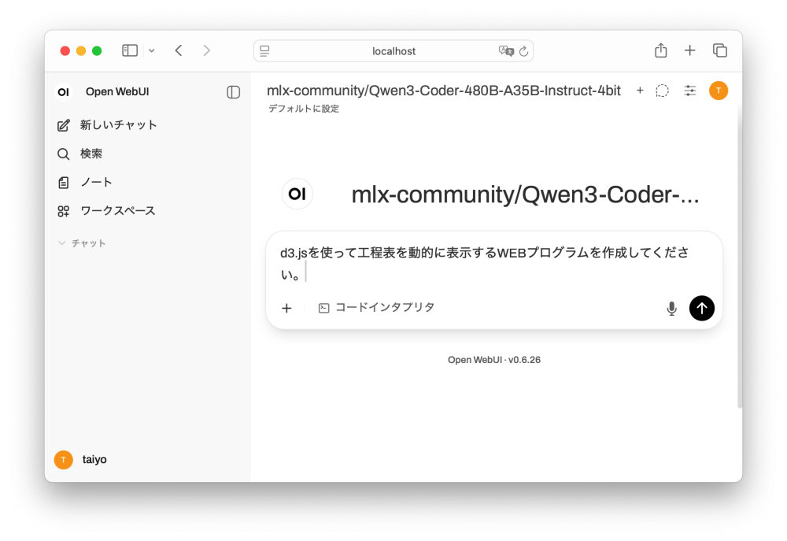Click the translate icon in address bar
This screenshot has width=787, height=541.
(x=506, y=50)
